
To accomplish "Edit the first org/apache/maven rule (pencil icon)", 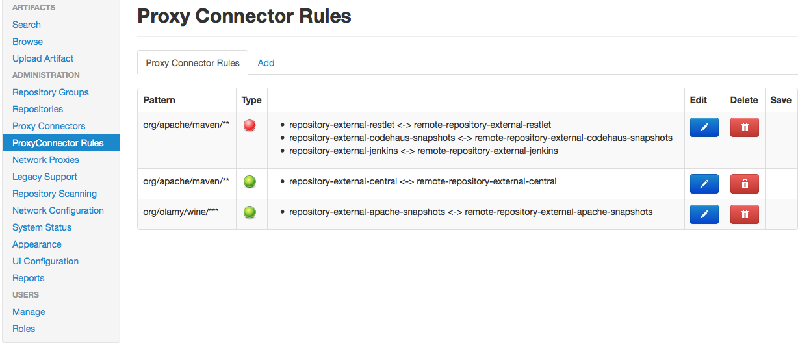I will click(x=704, y=127).
